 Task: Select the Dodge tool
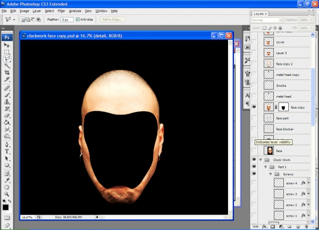click(7, 136)
